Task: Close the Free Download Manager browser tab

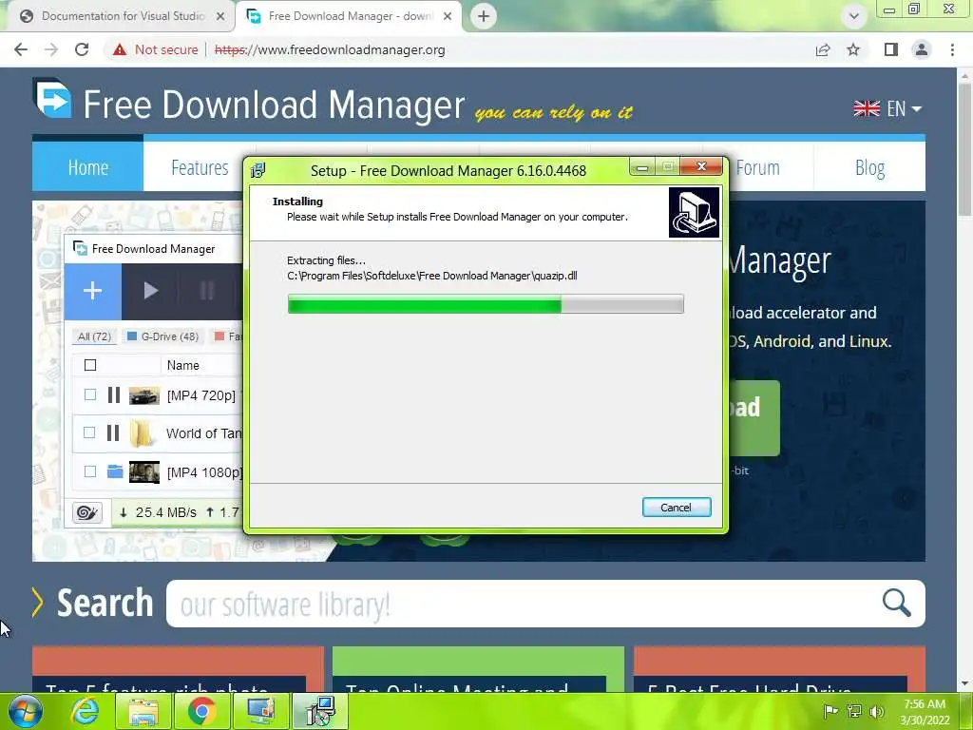Action: coord(448,16)
